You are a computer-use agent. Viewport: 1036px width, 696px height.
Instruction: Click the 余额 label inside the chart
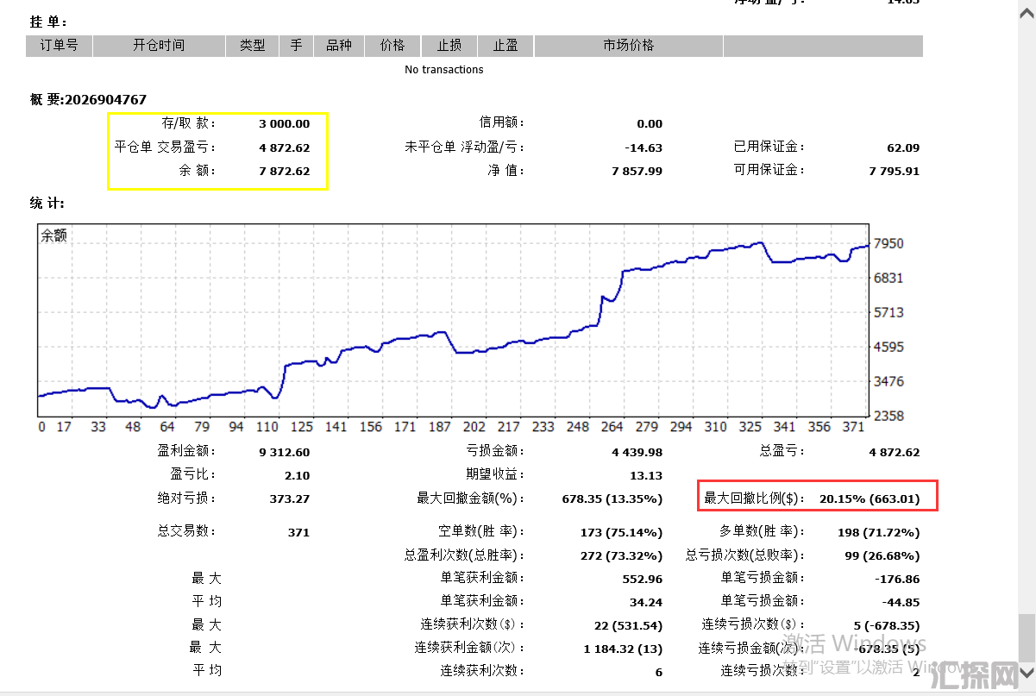[x=53, y=235]
